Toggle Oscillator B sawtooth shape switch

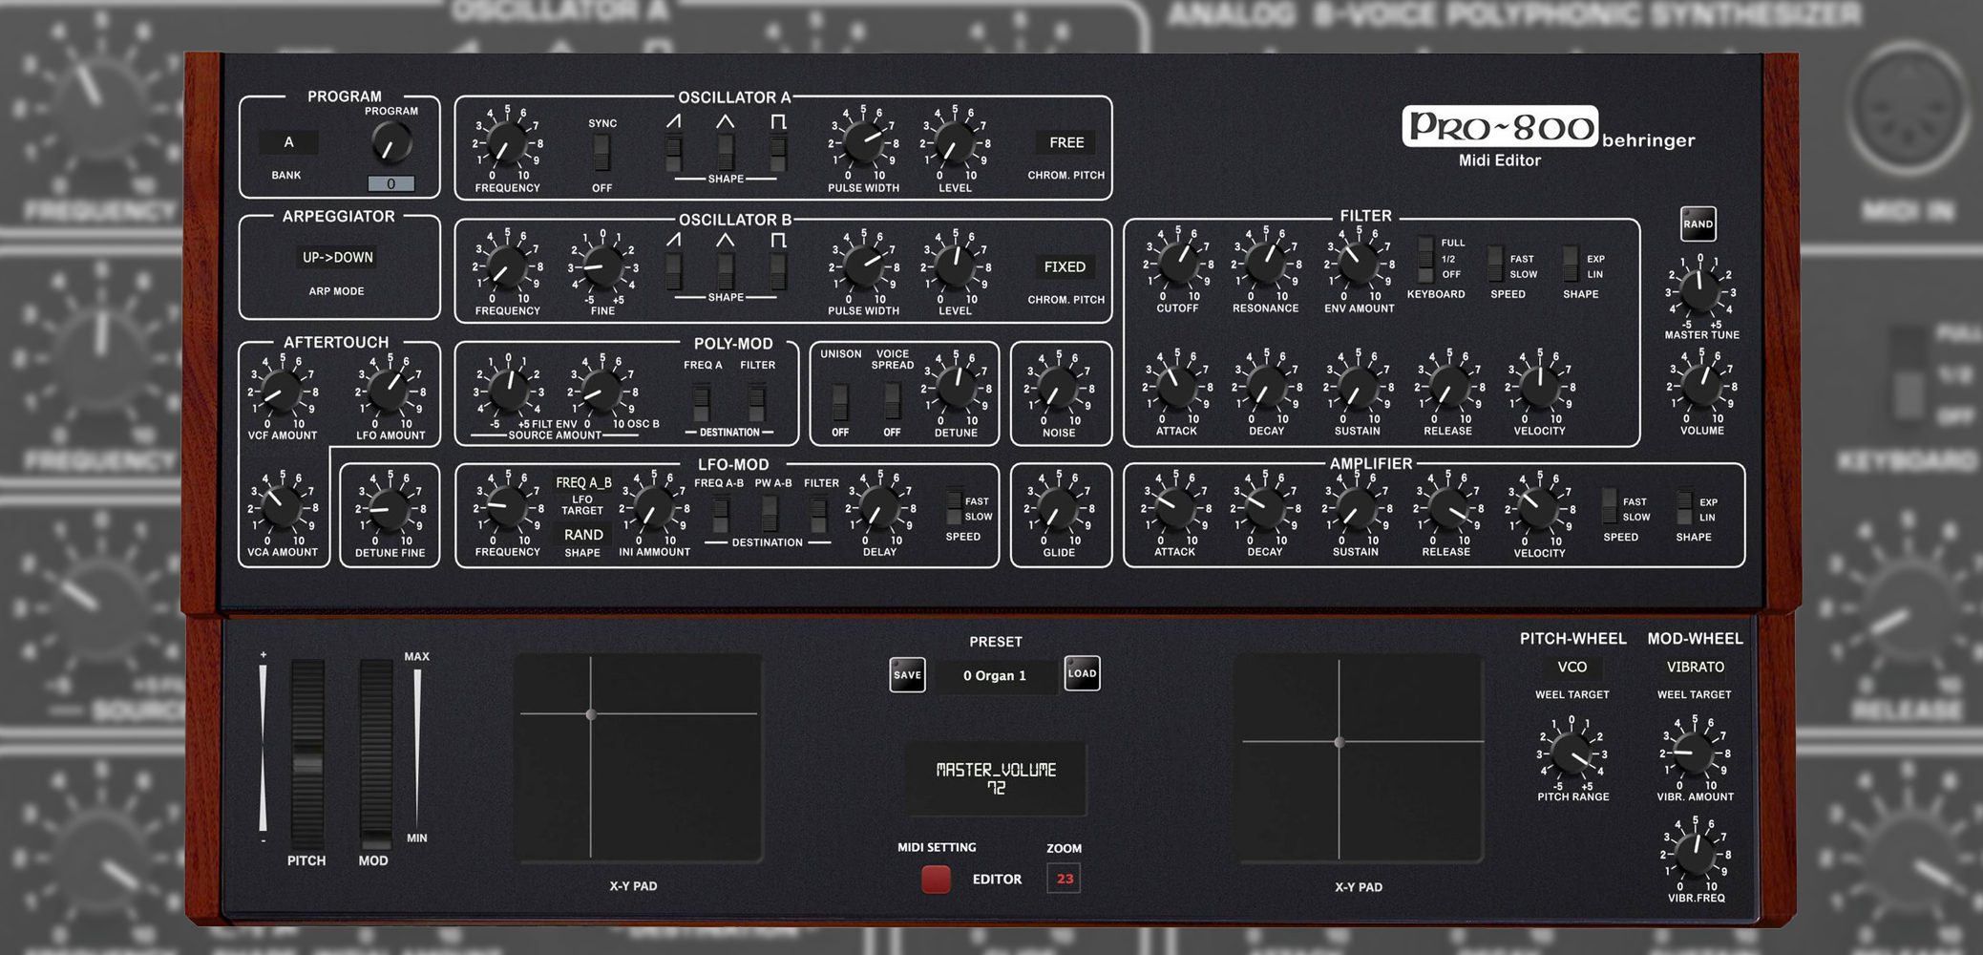[674, 270]
